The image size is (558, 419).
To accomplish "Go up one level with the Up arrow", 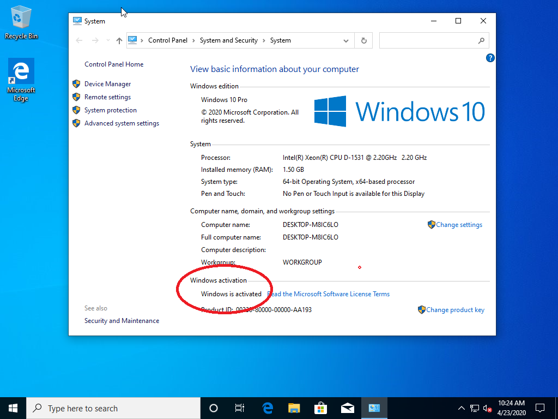I will (119, 40).
